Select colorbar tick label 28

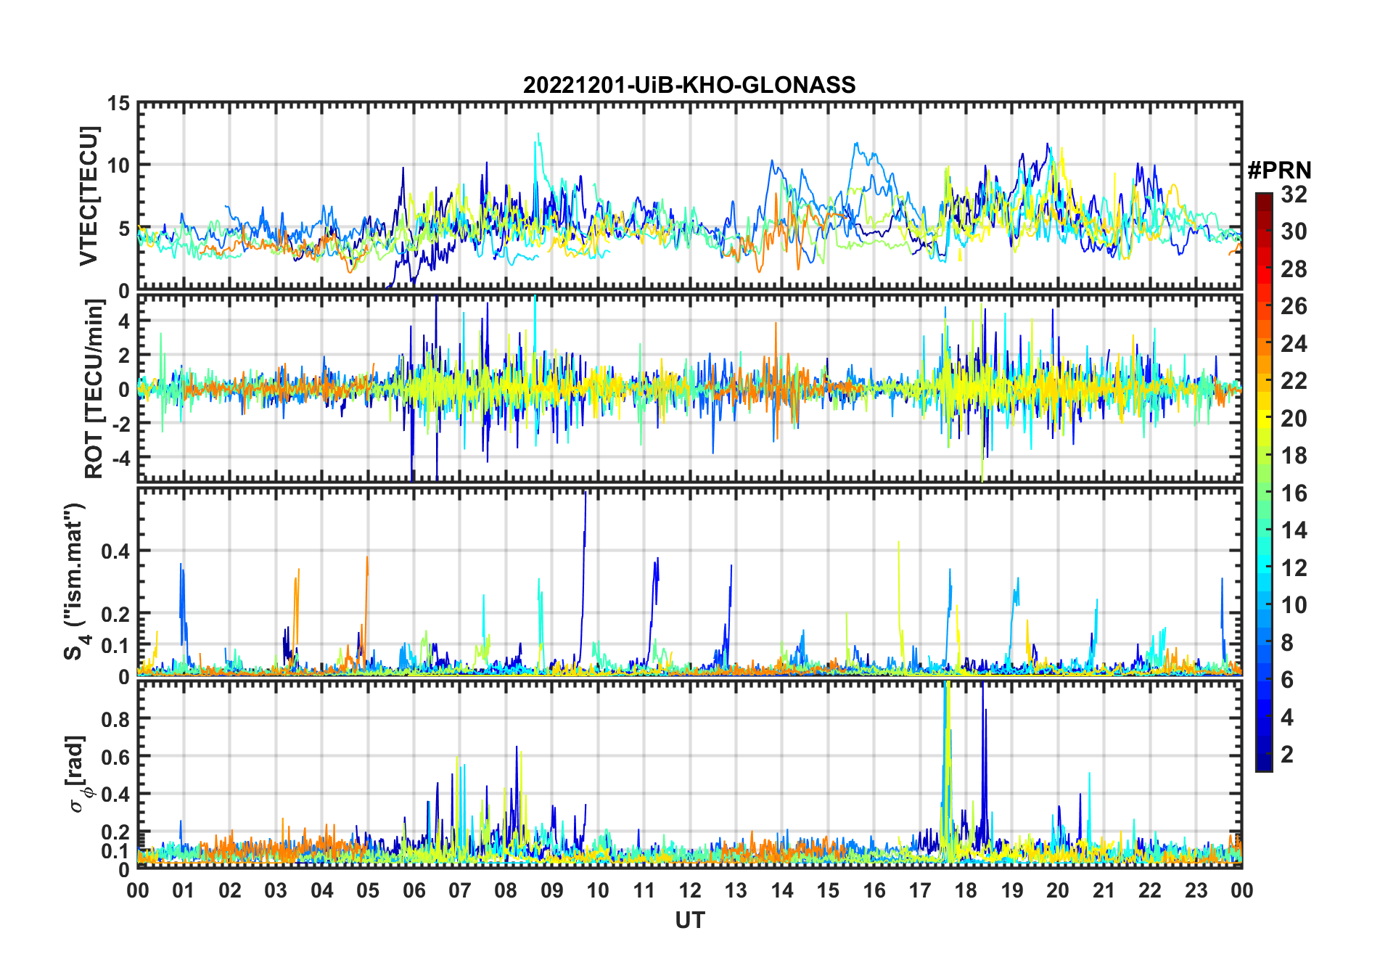[x=1294, y=269]
